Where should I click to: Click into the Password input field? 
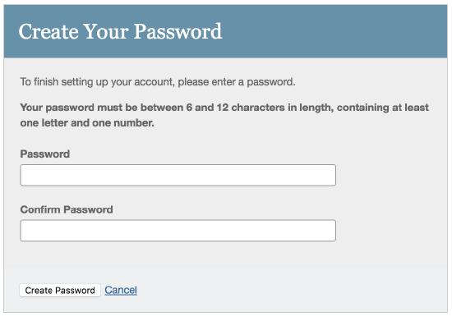(x=178, y=175)
